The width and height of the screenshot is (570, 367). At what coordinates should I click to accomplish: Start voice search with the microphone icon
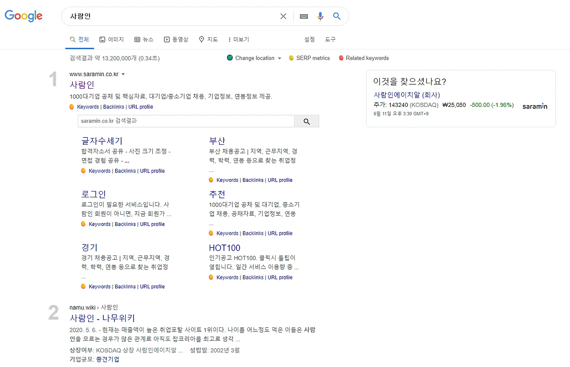click(x=320, y=16)
